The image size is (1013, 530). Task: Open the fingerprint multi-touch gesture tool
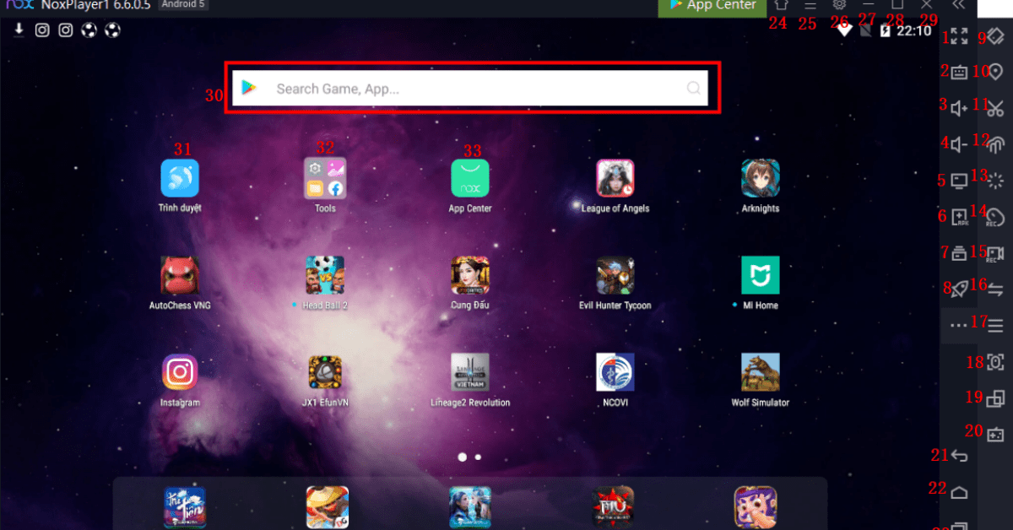point(996,144)
